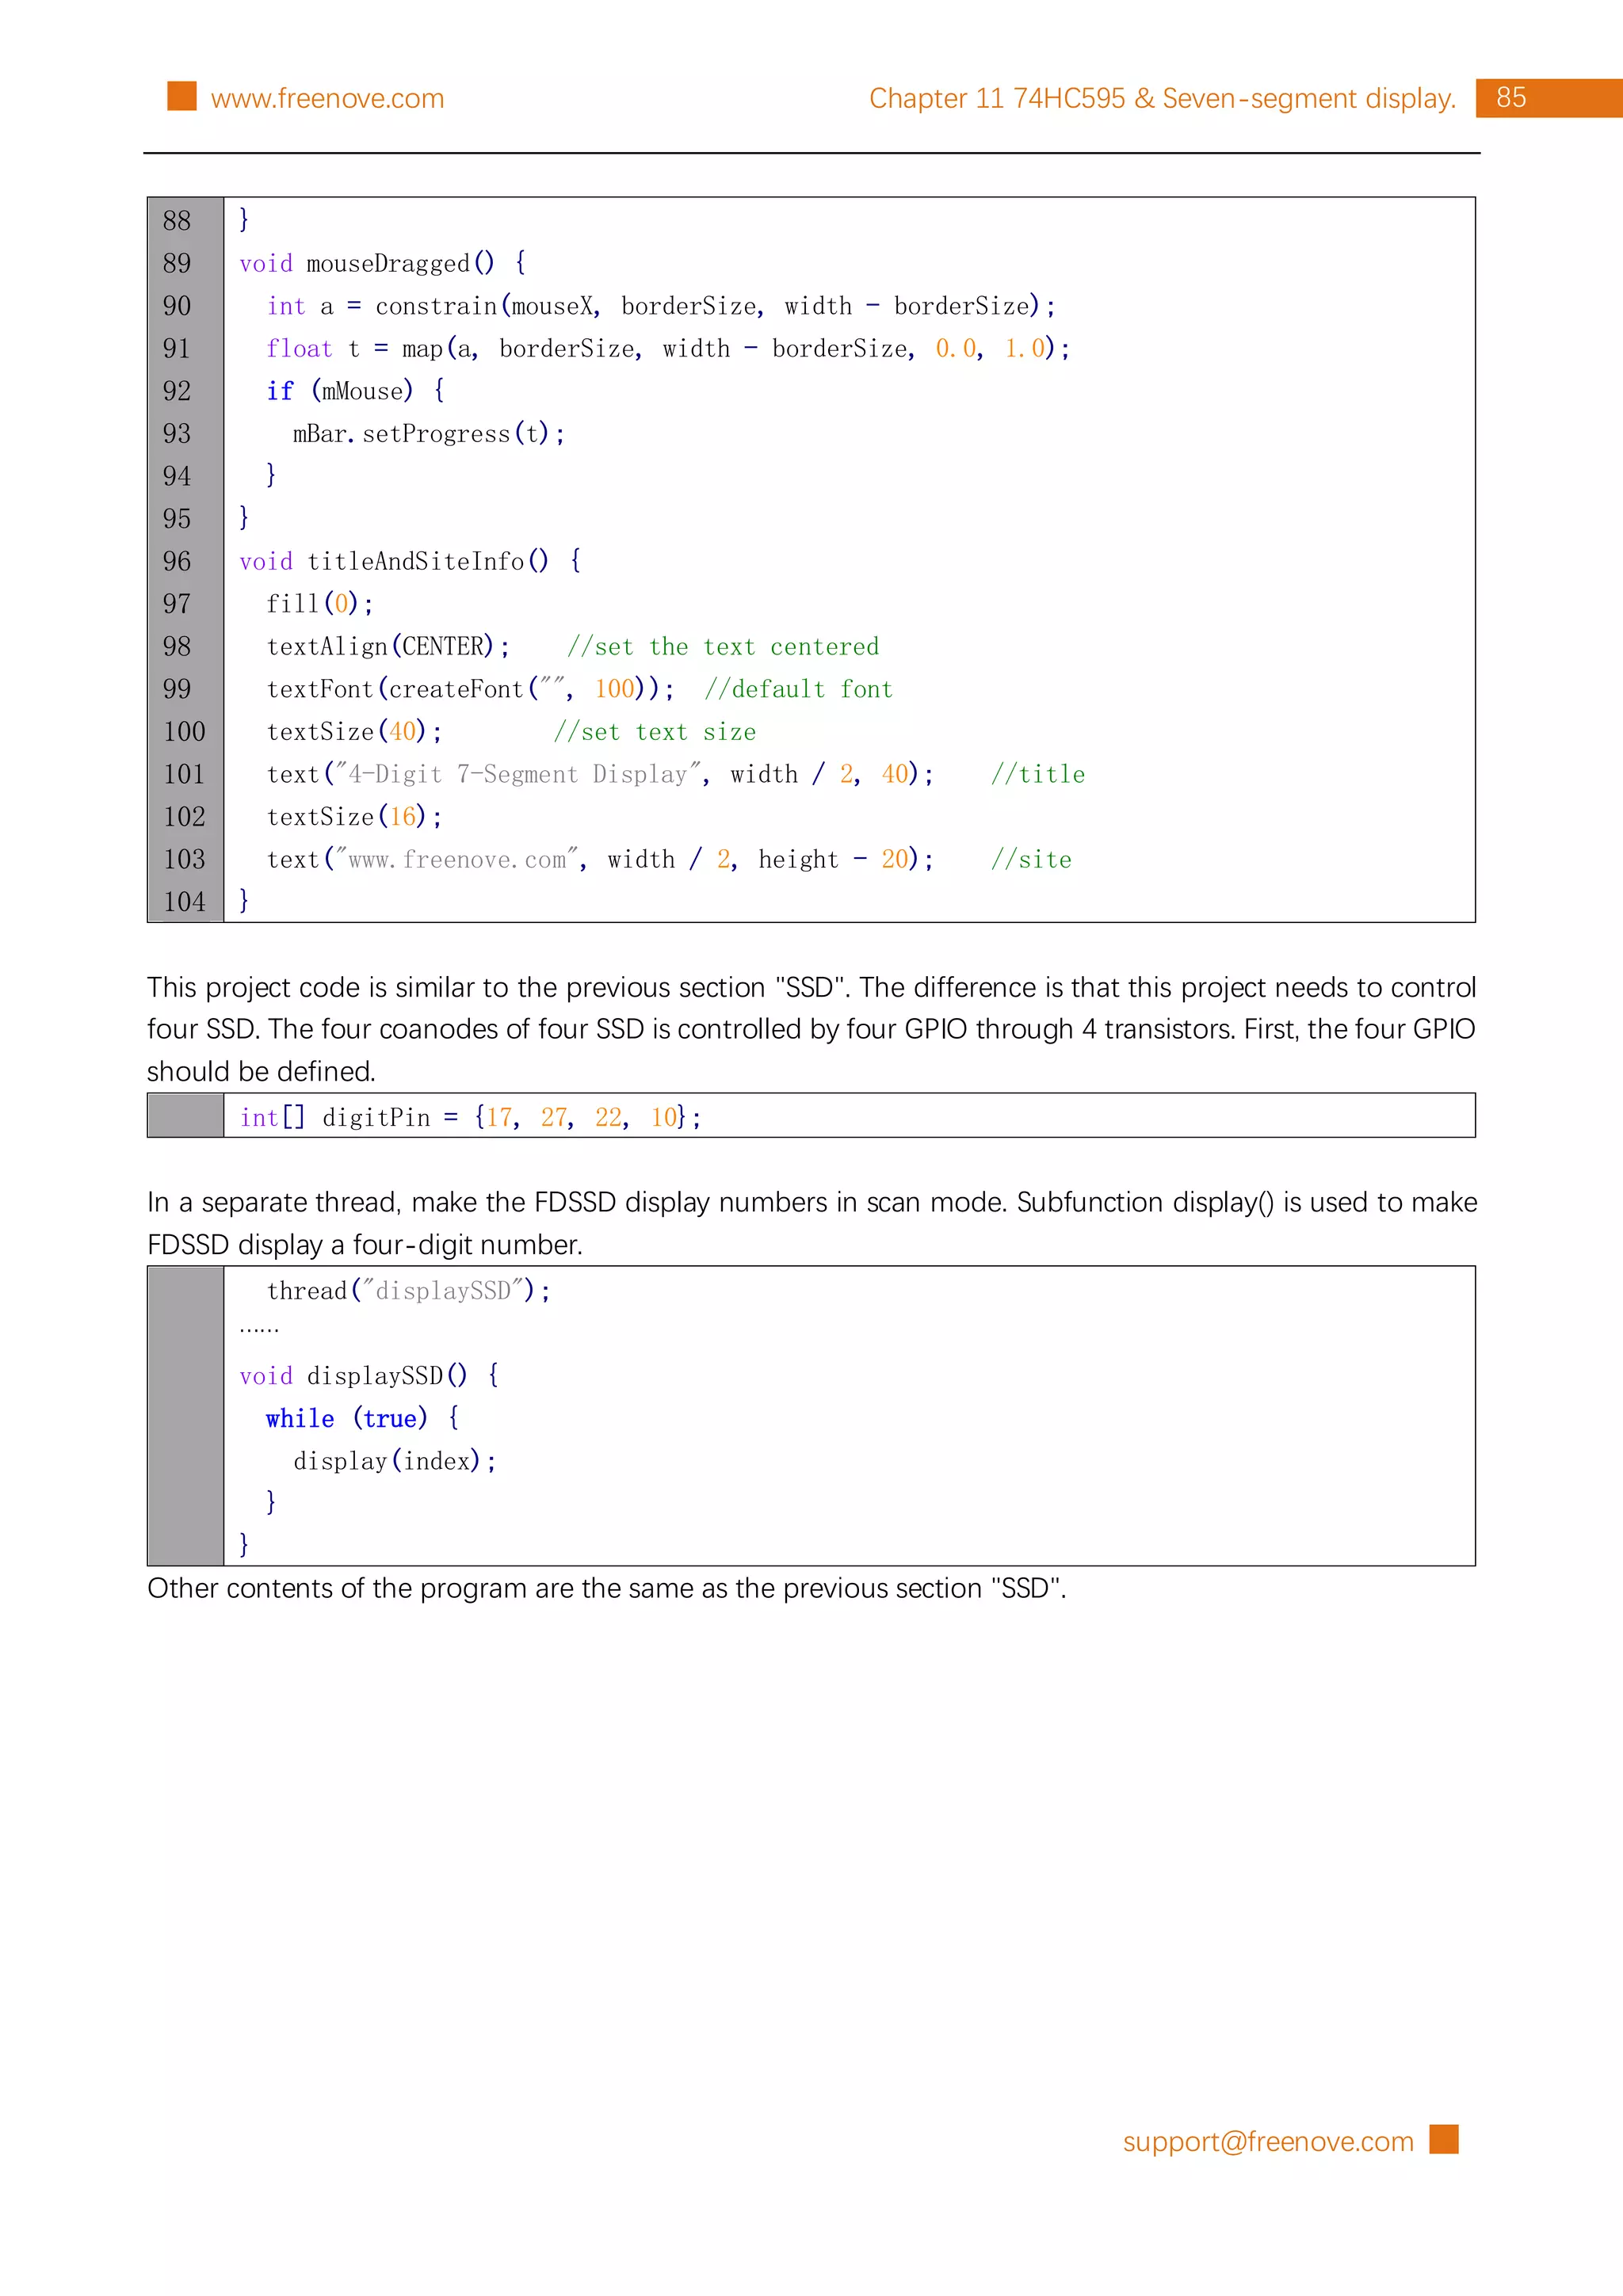The height and width of the screenshot is (2296, 1623).
Task: Click the void displaySSD() definition line
Action: point(368,1376)
